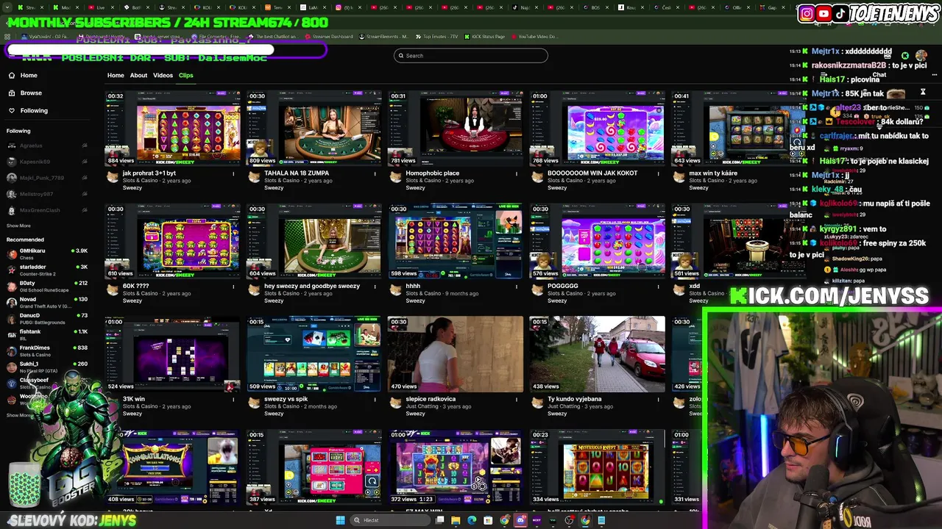
Task: Open options menu for clip '31K win'
Action: [x=233, y=400]
